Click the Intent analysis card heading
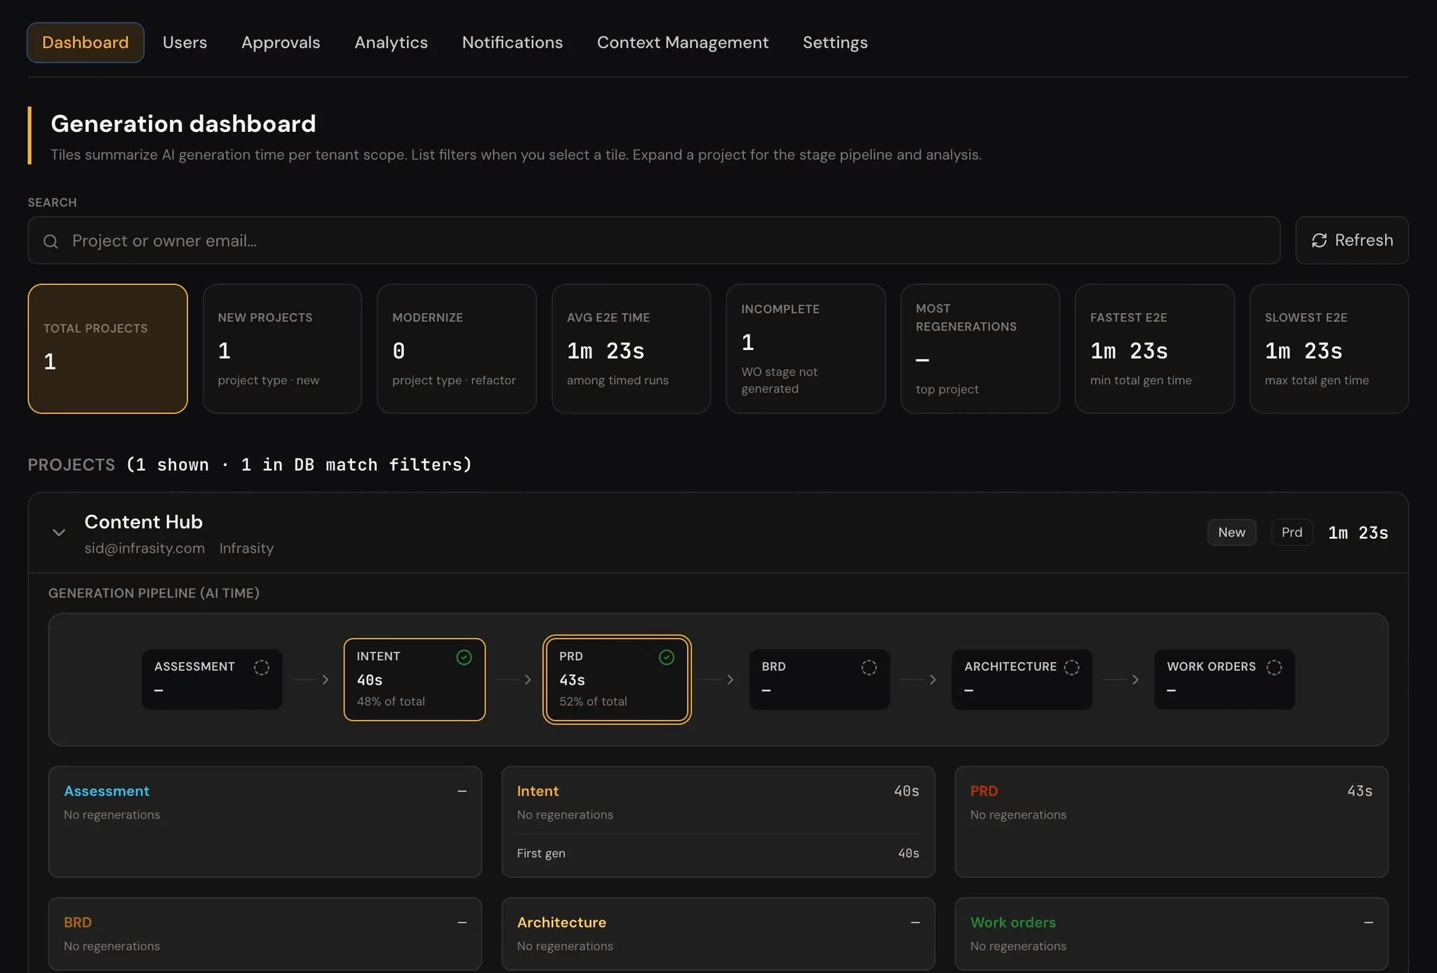Viewport: 1437px width, 973px height. click(537, 791)
